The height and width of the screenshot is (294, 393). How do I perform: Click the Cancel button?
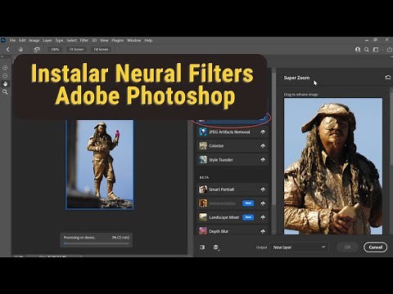pyautogui.click(x=375, y=247)
